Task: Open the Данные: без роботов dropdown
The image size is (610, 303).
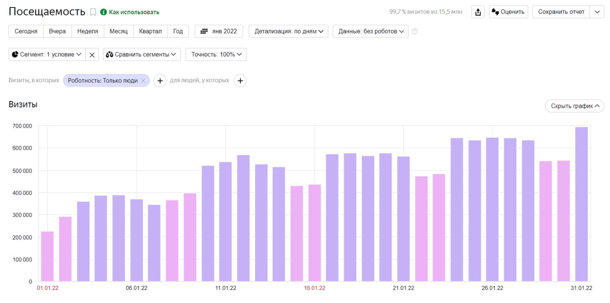Action: [370, 31]
